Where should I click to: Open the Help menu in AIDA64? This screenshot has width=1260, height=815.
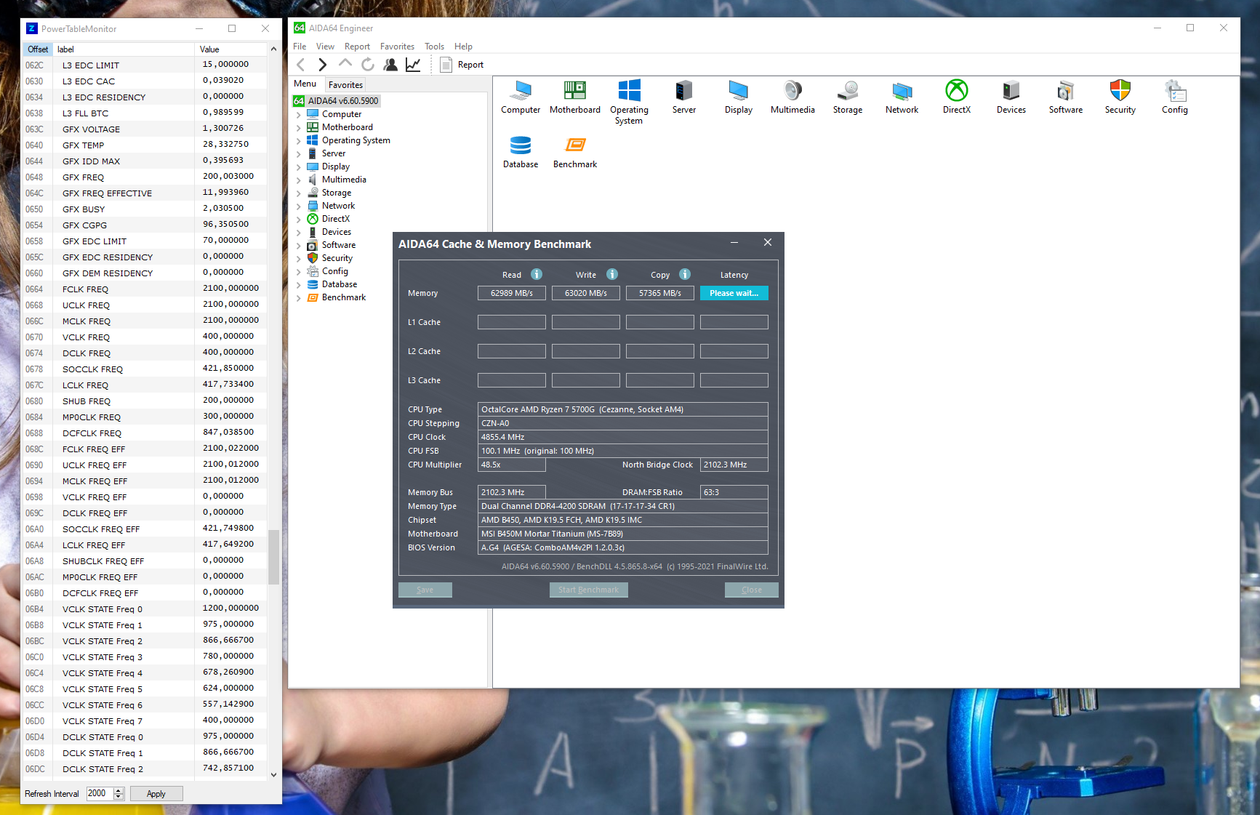tap(463, 47)
